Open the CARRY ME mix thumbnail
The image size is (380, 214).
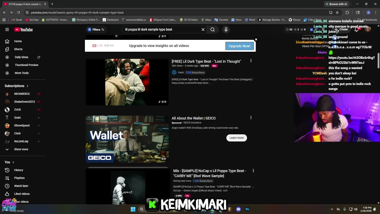pyautogui.click(x=127, y=186)
